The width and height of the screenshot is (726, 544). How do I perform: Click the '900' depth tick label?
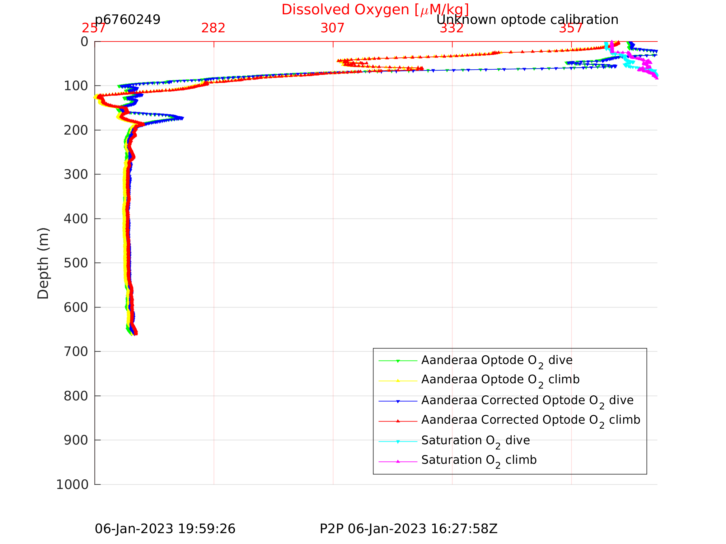click(76, 440)
